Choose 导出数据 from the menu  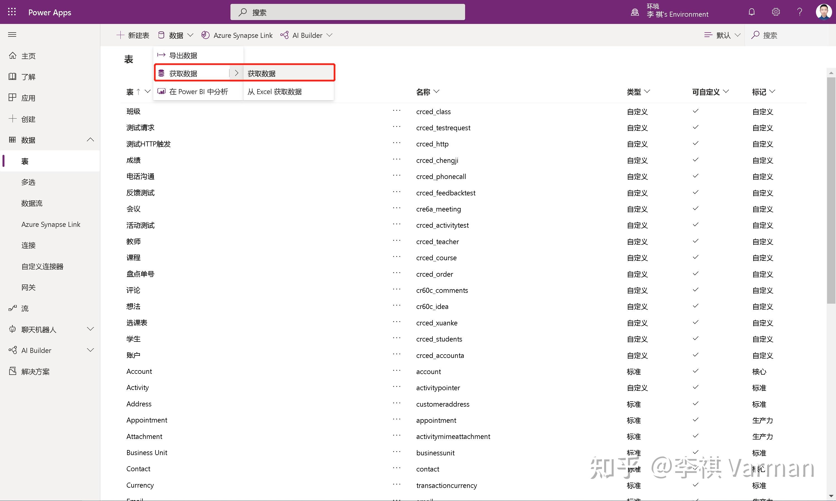183,55
